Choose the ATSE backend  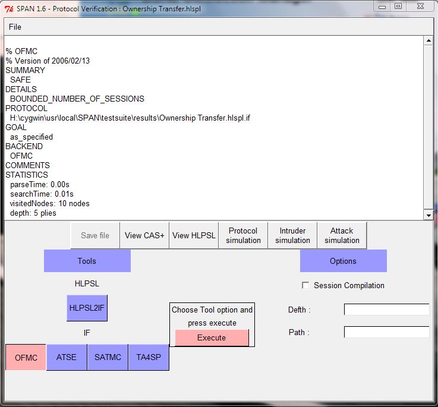[x=67, y=357]
